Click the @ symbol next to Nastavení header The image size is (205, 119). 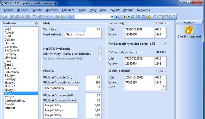pos(36,24)
